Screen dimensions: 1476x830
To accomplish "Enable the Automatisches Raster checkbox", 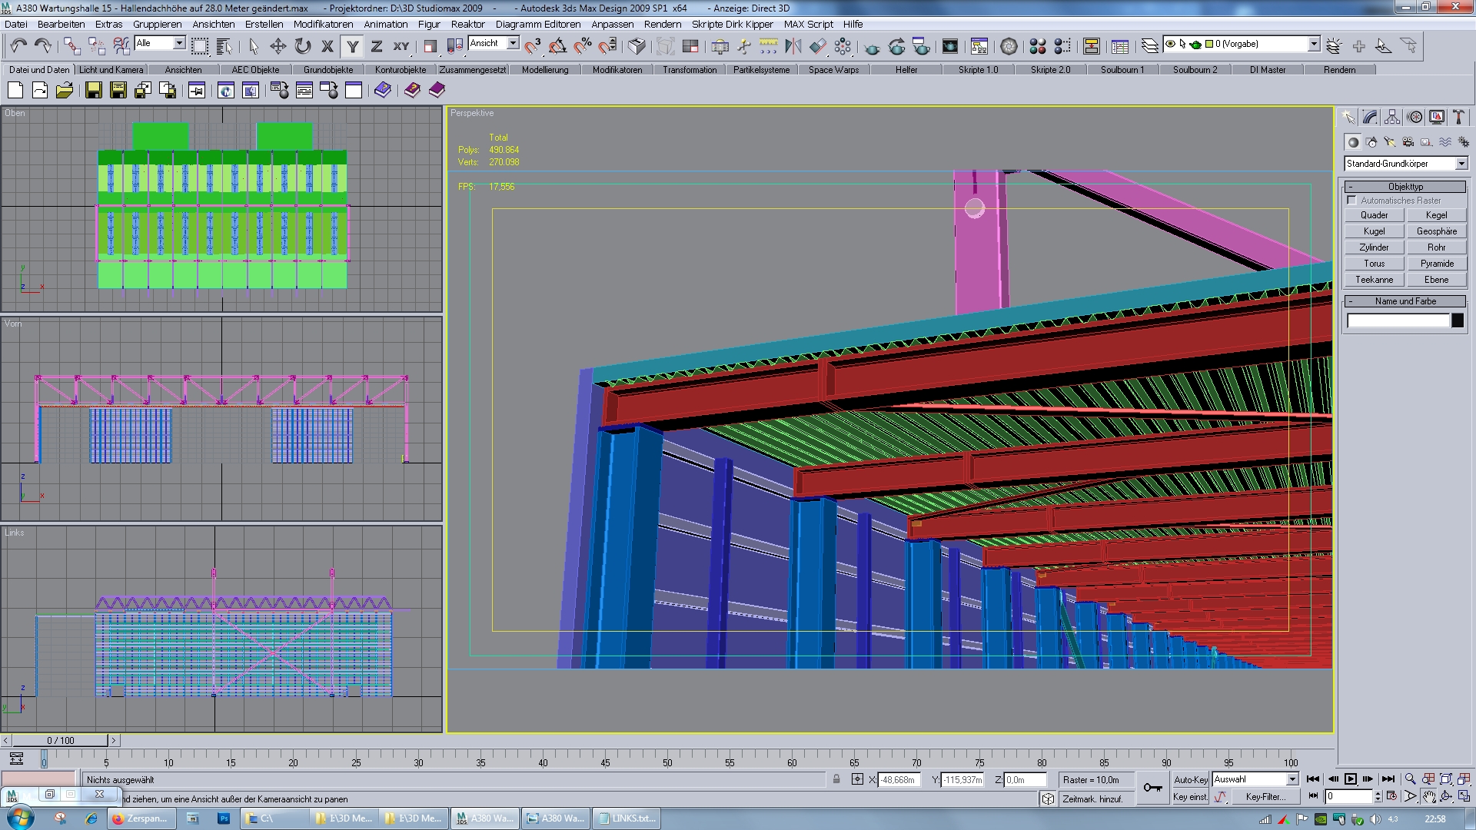I will pyautogui.click(x=1352, y=201).
